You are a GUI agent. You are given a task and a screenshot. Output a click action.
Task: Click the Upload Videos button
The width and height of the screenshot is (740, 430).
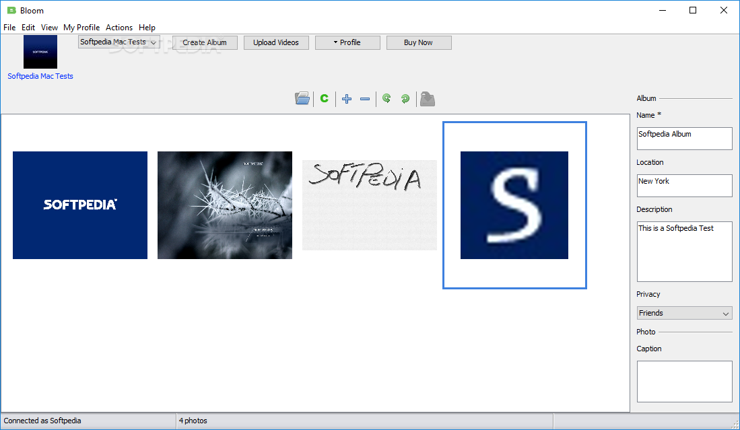276,42
